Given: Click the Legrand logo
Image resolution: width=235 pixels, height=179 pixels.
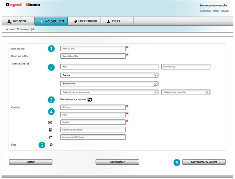Looking at the screenshot, I should 14,5.
